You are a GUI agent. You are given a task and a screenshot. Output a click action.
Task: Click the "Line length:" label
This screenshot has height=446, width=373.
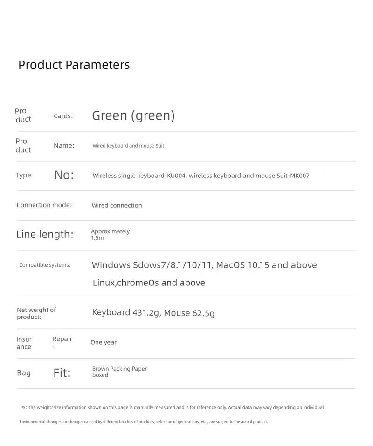(45, 234)
